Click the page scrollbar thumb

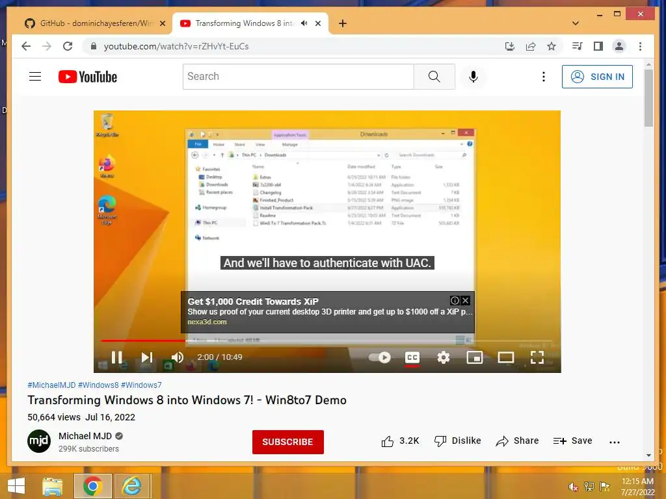point(648,98)
